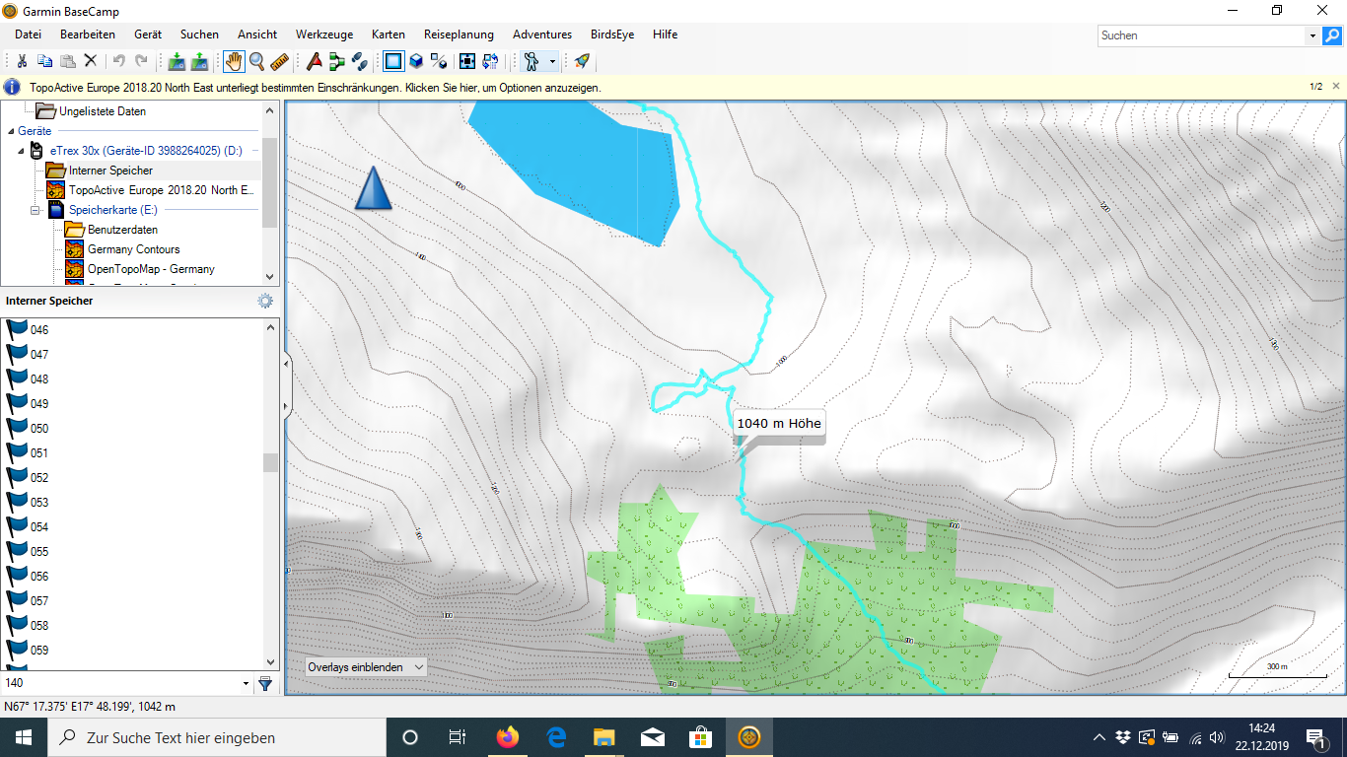Select Benutzerdaten folder
The width and height of the screenshot is (1347, 757).
122,230
